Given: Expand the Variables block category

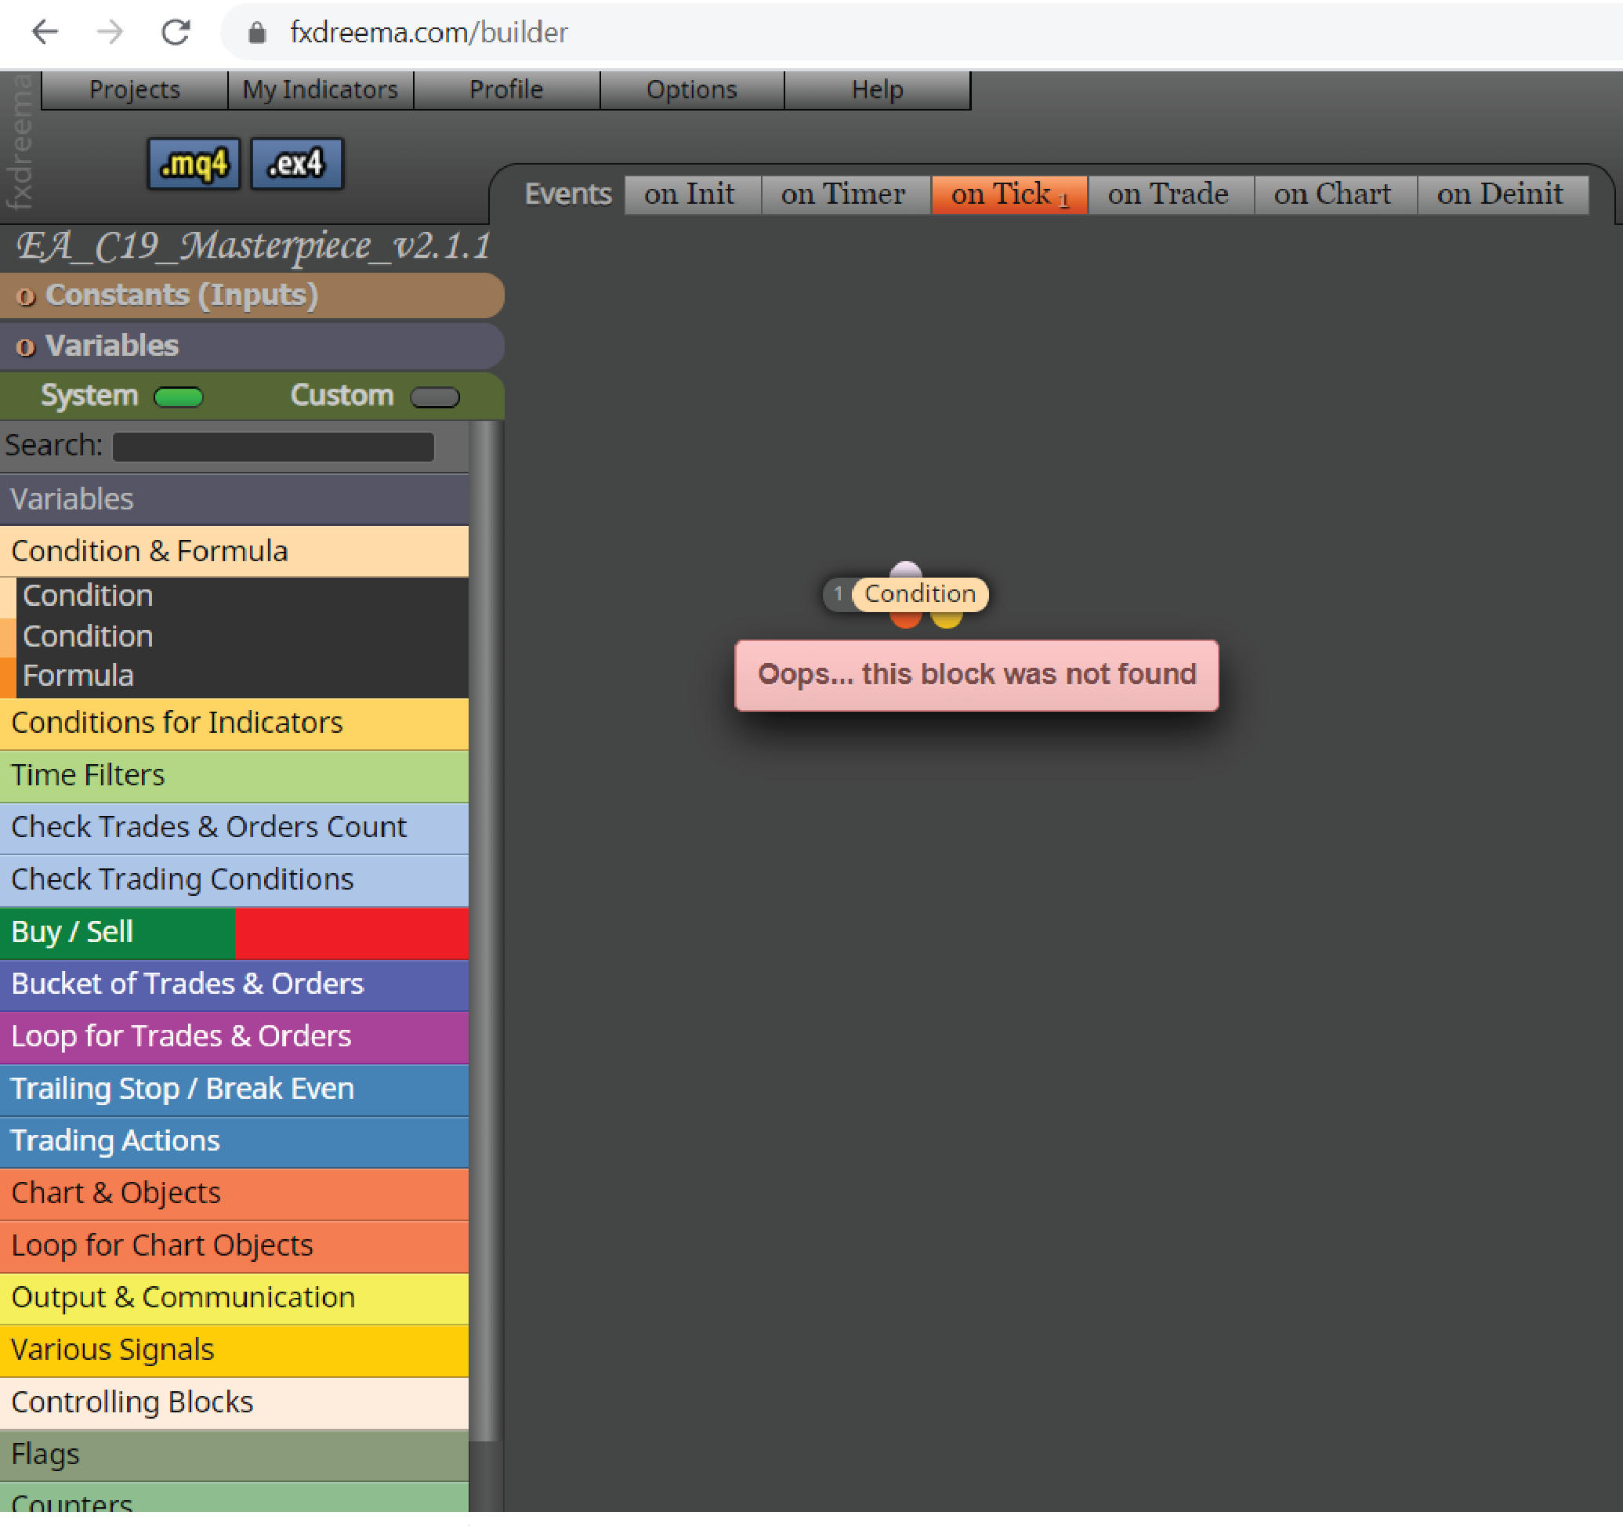Looking at the screenshot, I should click(x=234, y=498).
